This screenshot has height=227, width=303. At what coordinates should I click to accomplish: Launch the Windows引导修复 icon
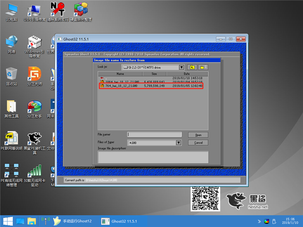tap(34, 46)
